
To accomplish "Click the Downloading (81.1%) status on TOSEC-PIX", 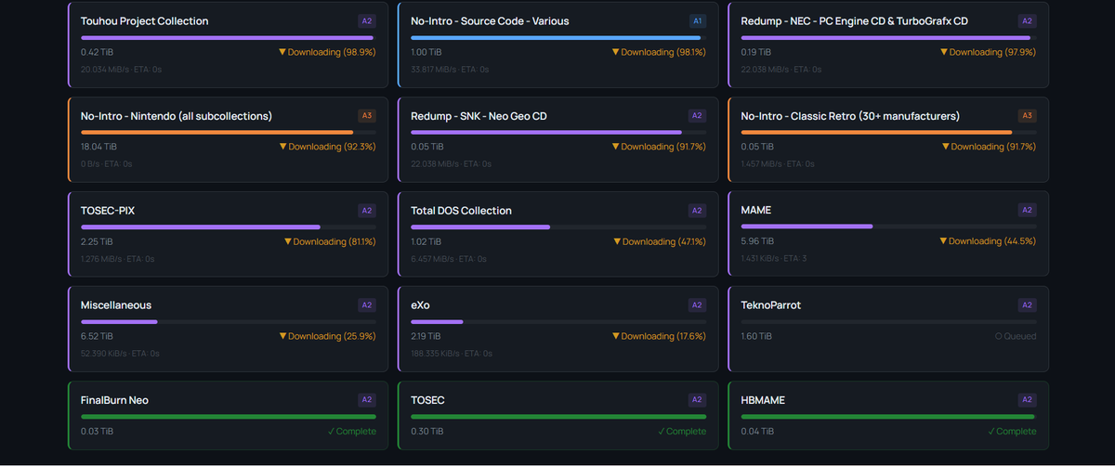I will (x=330, y=241).
